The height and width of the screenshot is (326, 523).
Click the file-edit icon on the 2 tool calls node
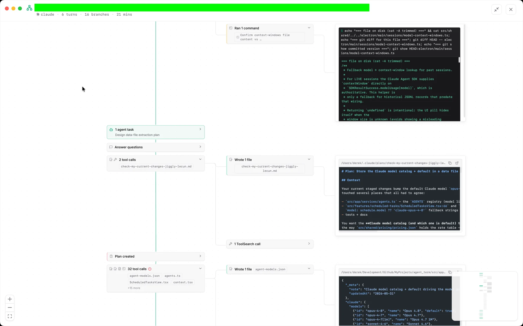(111, 160)
